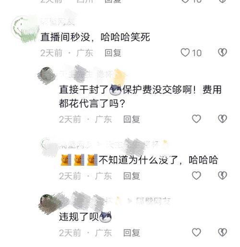The height and width of the screenshot is (247, 240).
Task: Dislike the '违规了呗' reply
Action: (x=223, y=233)
